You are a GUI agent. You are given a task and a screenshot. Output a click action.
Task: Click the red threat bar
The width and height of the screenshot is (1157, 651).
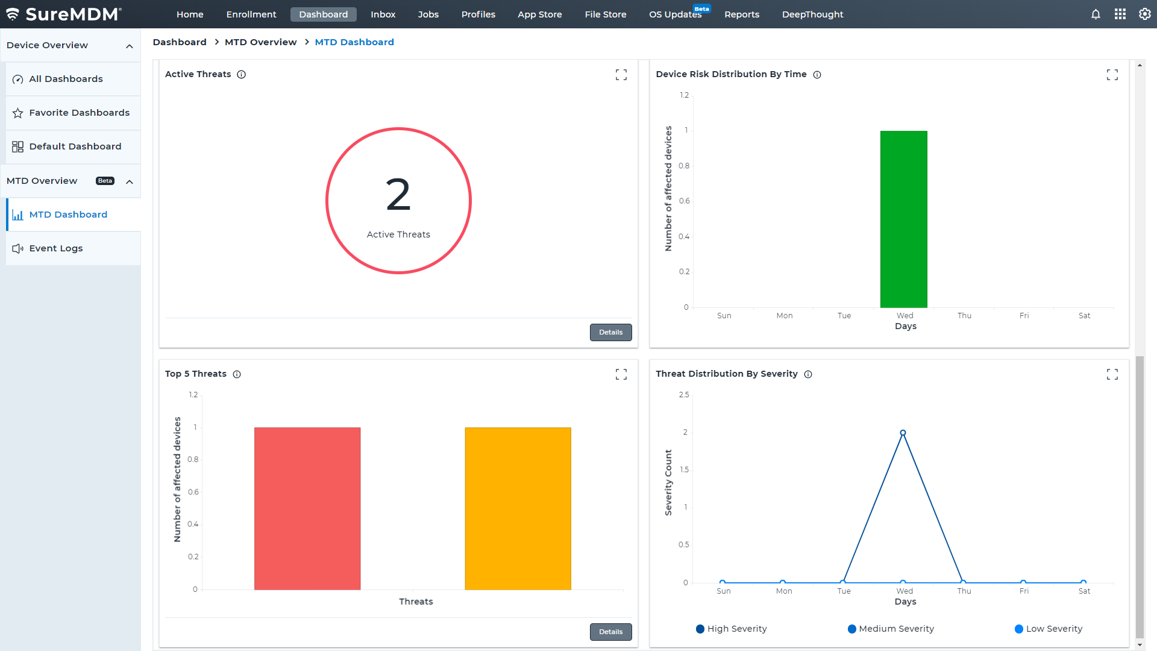tap(307, 509)
